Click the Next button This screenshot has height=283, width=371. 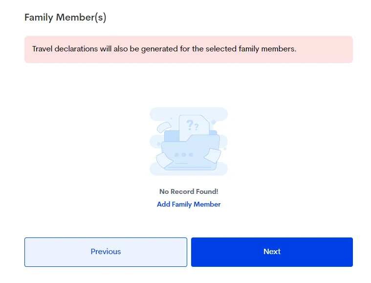[x=272, y=252]
